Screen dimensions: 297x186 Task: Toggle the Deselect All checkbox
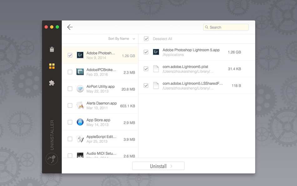tap(146, 39)
